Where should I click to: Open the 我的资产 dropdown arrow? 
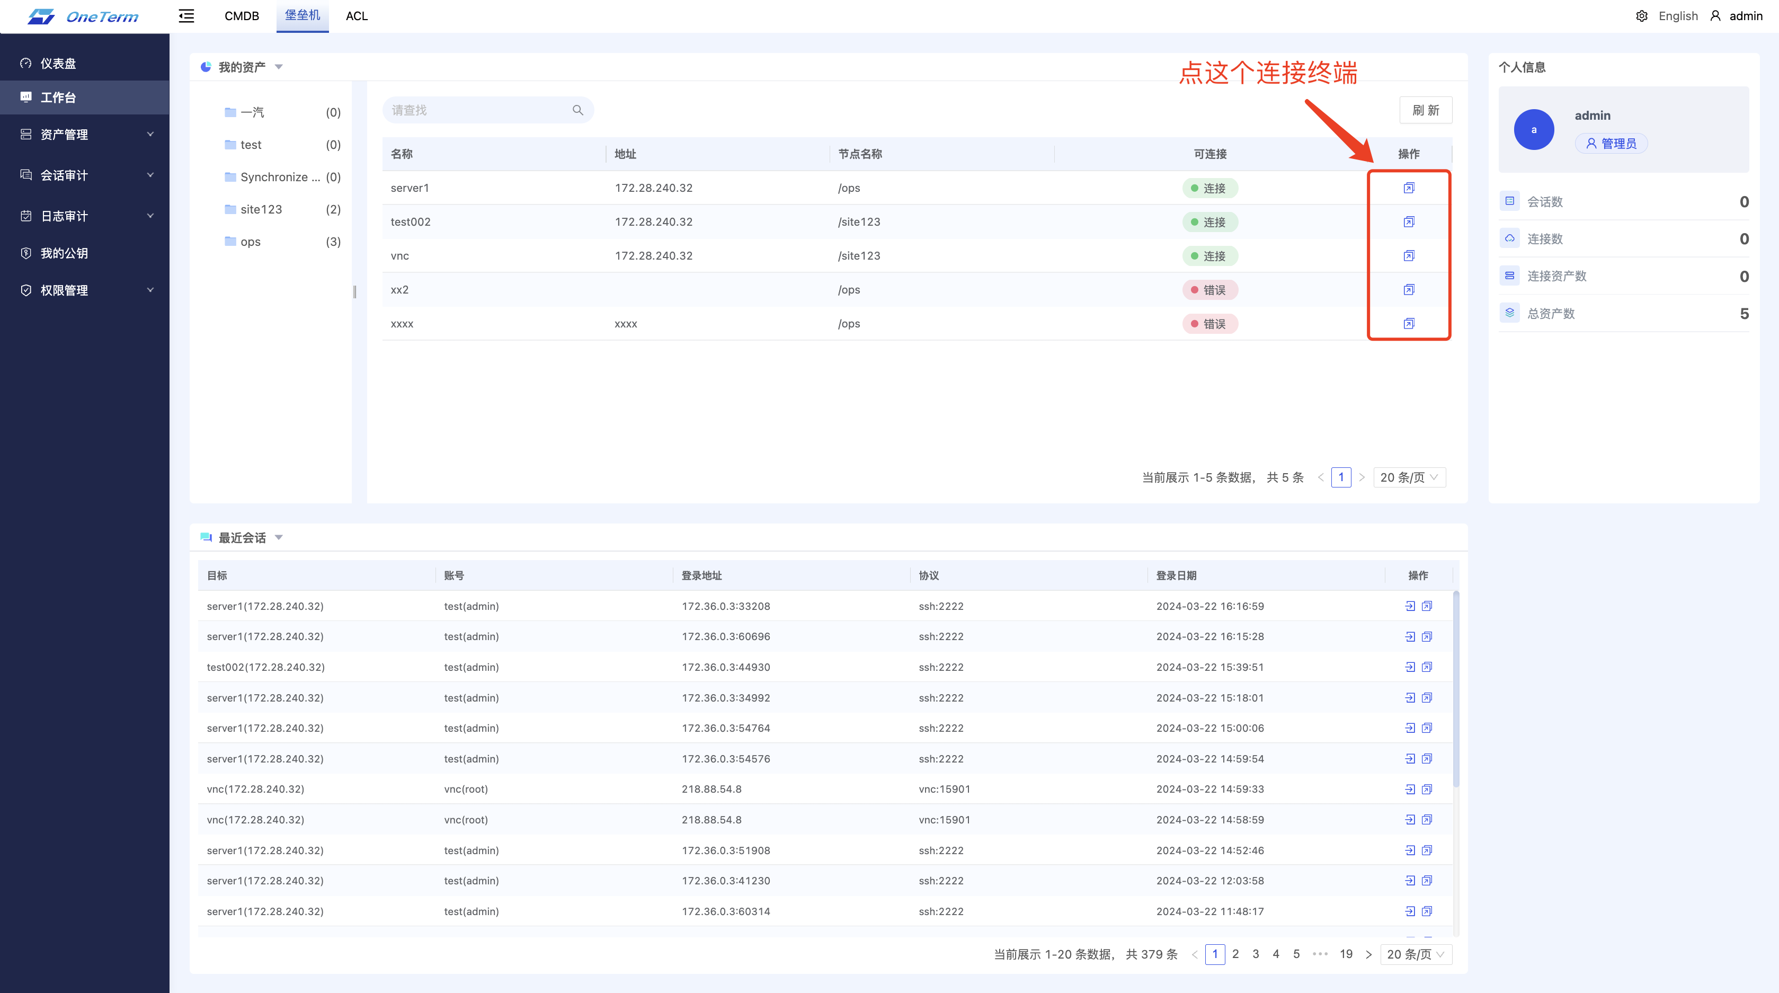click(x=279, y=67)
